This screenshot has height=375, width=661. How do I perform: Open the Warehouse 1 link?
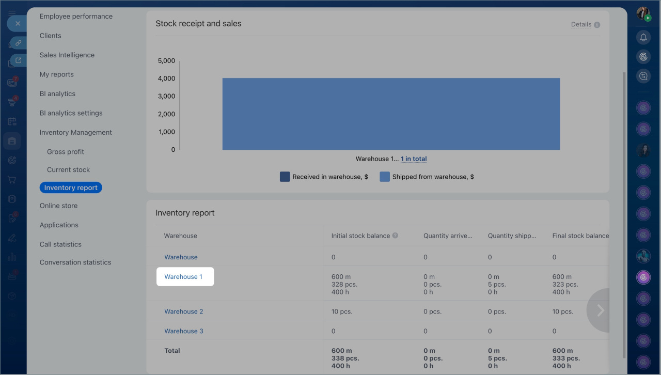pos(183,277)
